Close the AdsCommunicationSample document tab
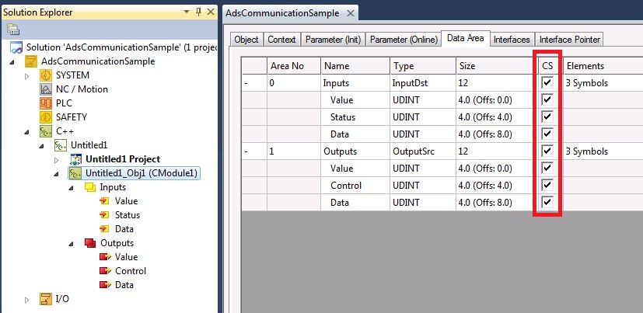The width and height of the screenshot is (643, 313). [x=351, y=13]
